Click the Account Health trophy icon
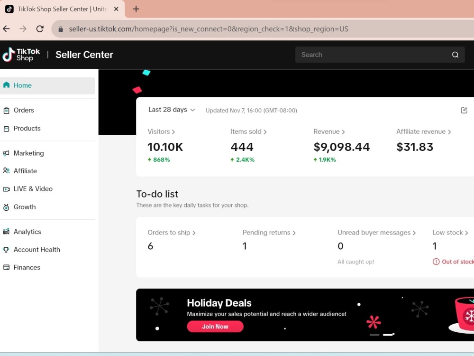 6,250
